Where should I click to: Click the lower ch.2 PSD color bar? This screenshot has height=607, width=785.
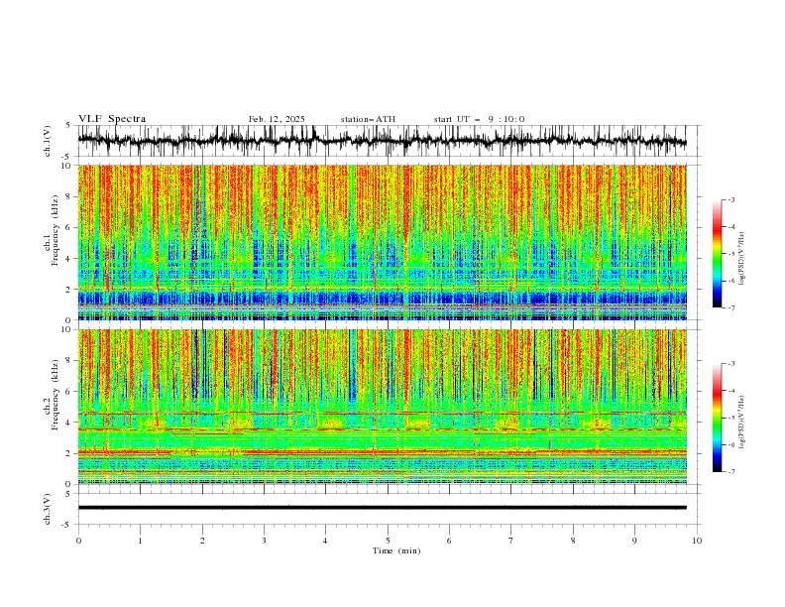(717, 418)
